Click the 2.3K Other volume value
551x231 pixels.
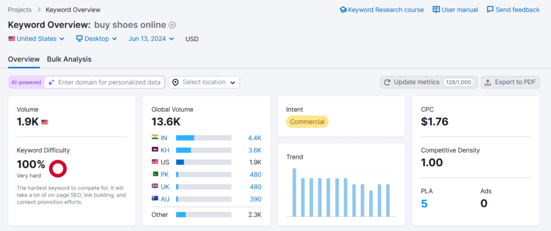[x=255, y=214]
